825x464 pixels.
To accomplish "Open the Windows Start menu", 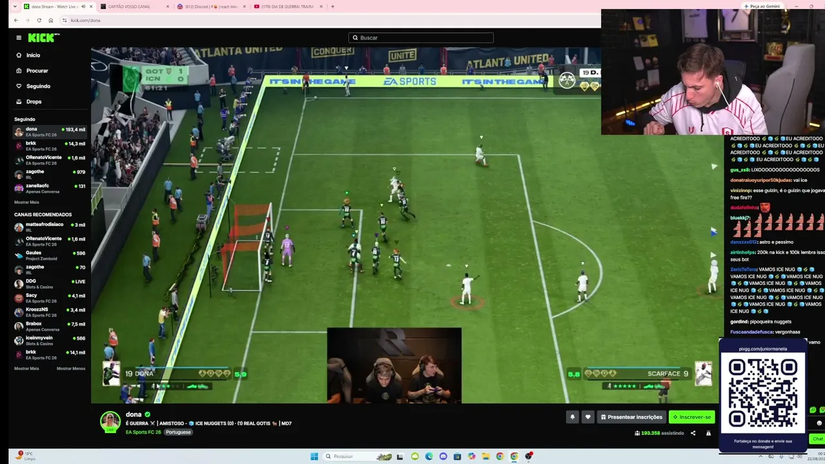I will point(314,456).
